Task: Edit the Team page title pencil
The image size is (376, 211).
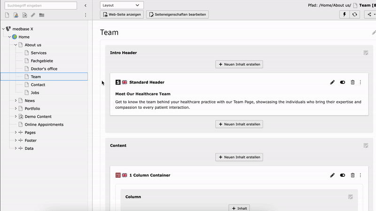Action: tap(374, 32)
